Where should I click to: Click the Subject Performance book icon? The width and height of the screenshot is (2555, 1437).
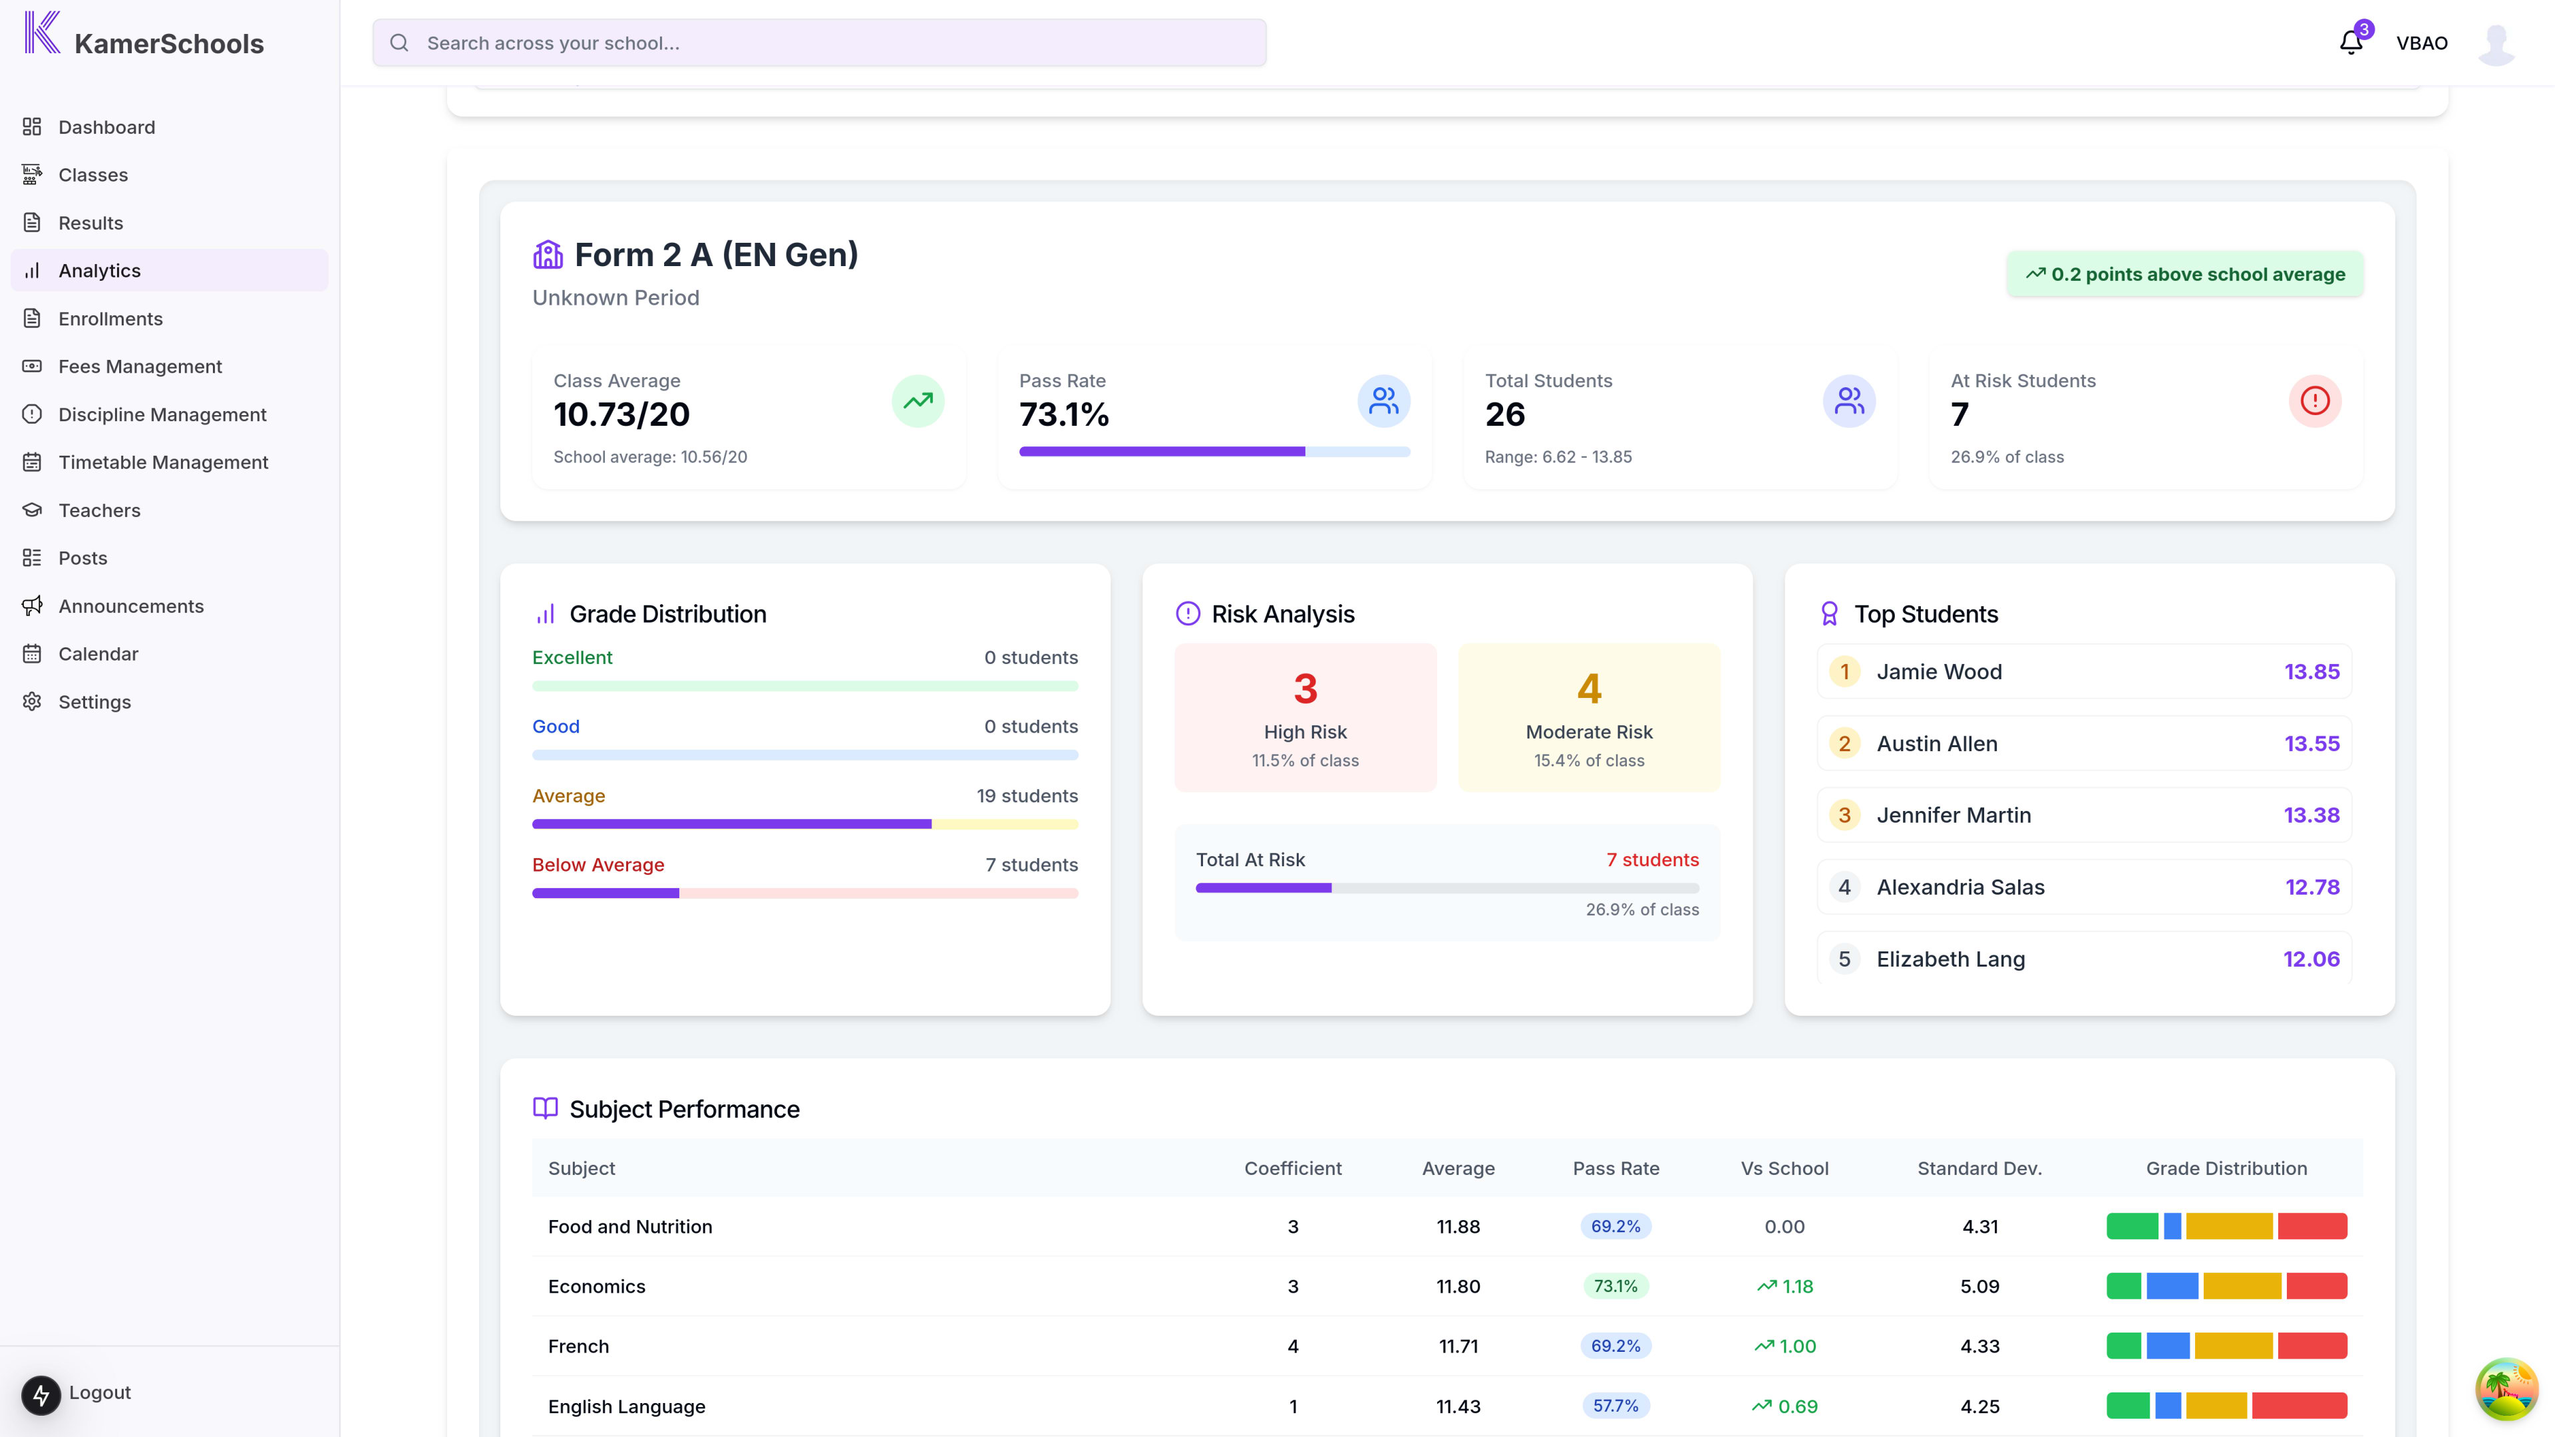[x=544, y=1108]
